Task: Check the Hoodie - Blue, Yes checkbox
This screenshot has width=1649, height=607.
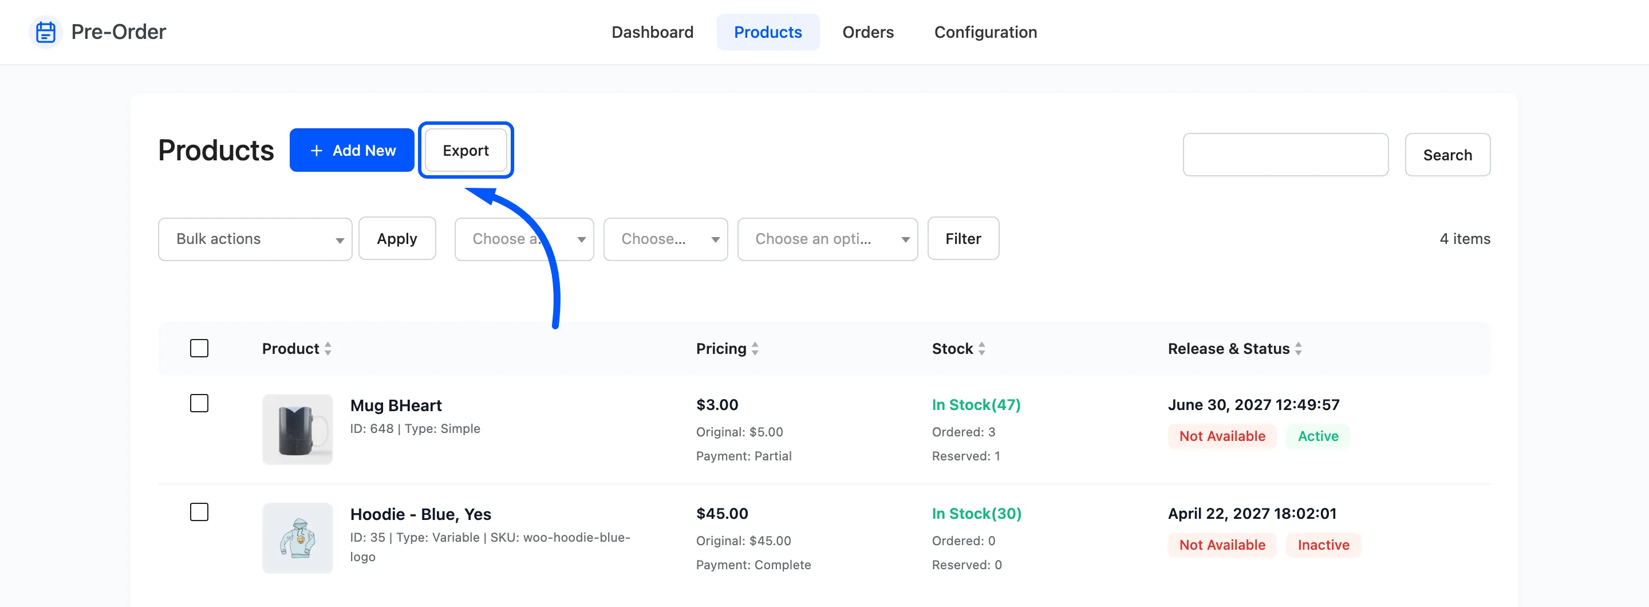Action: [199, 513]
